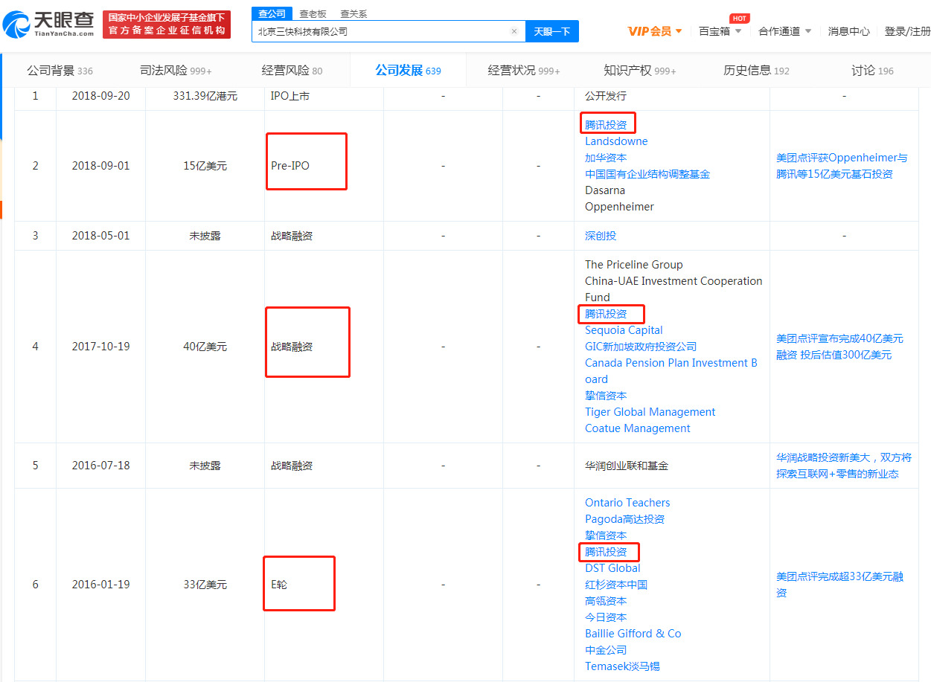Select the 查关系 search tab

click(x=353, y=13)
